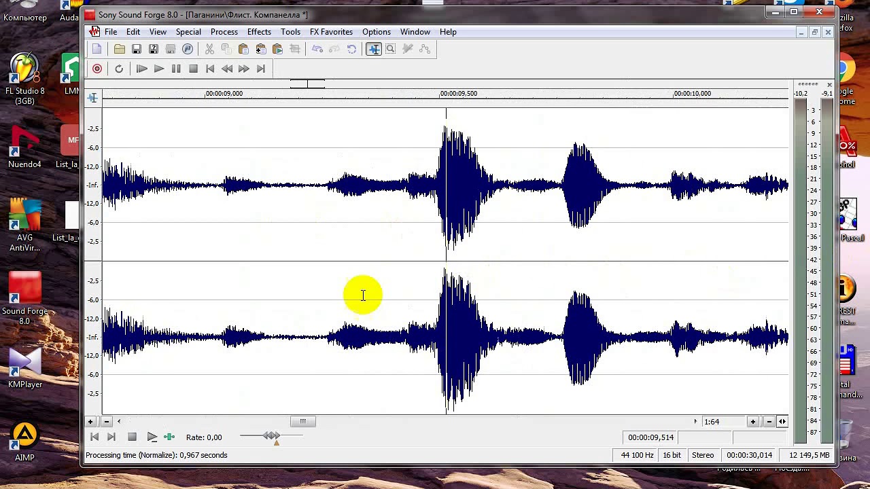Click the Undo arrow icon
The width and height of the screenshot is (870, 489).
317,49
